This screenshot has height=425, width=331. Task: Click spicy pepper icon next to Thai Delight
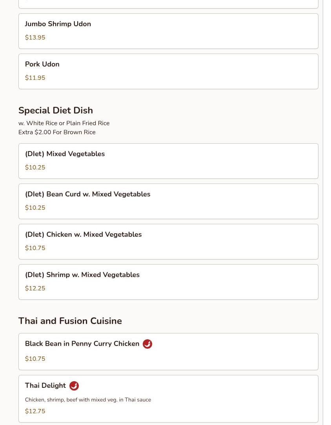point(74,385)
